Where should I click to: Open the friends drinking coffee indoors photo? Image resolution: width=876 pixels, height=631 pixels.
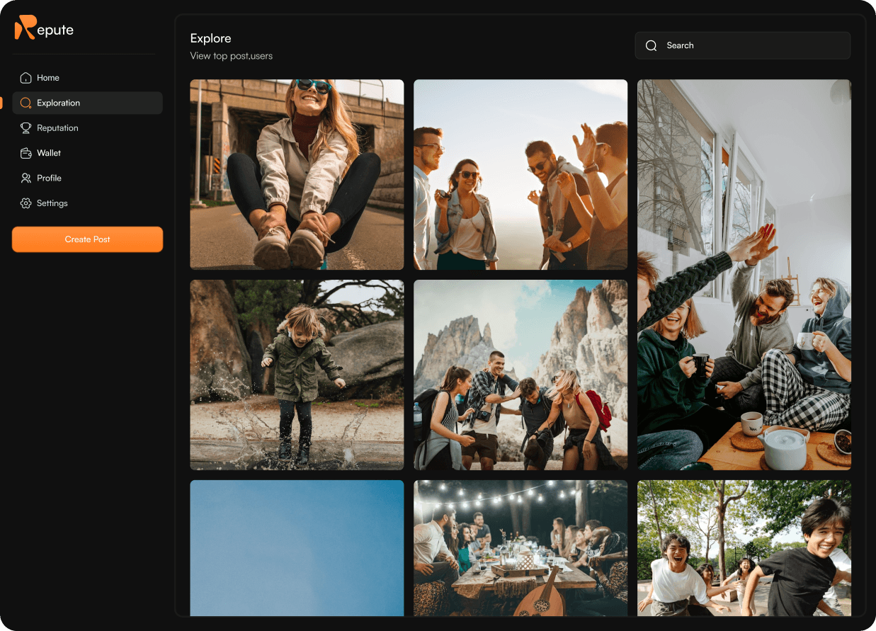744,274
